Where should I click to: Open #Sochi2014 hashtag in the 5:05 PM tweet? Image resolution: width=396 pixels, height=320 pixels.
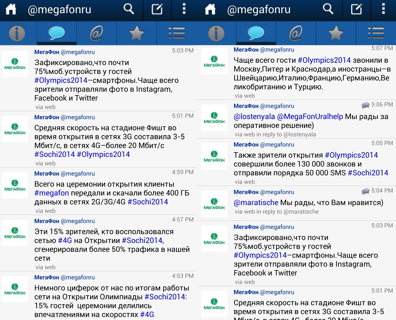368,173
